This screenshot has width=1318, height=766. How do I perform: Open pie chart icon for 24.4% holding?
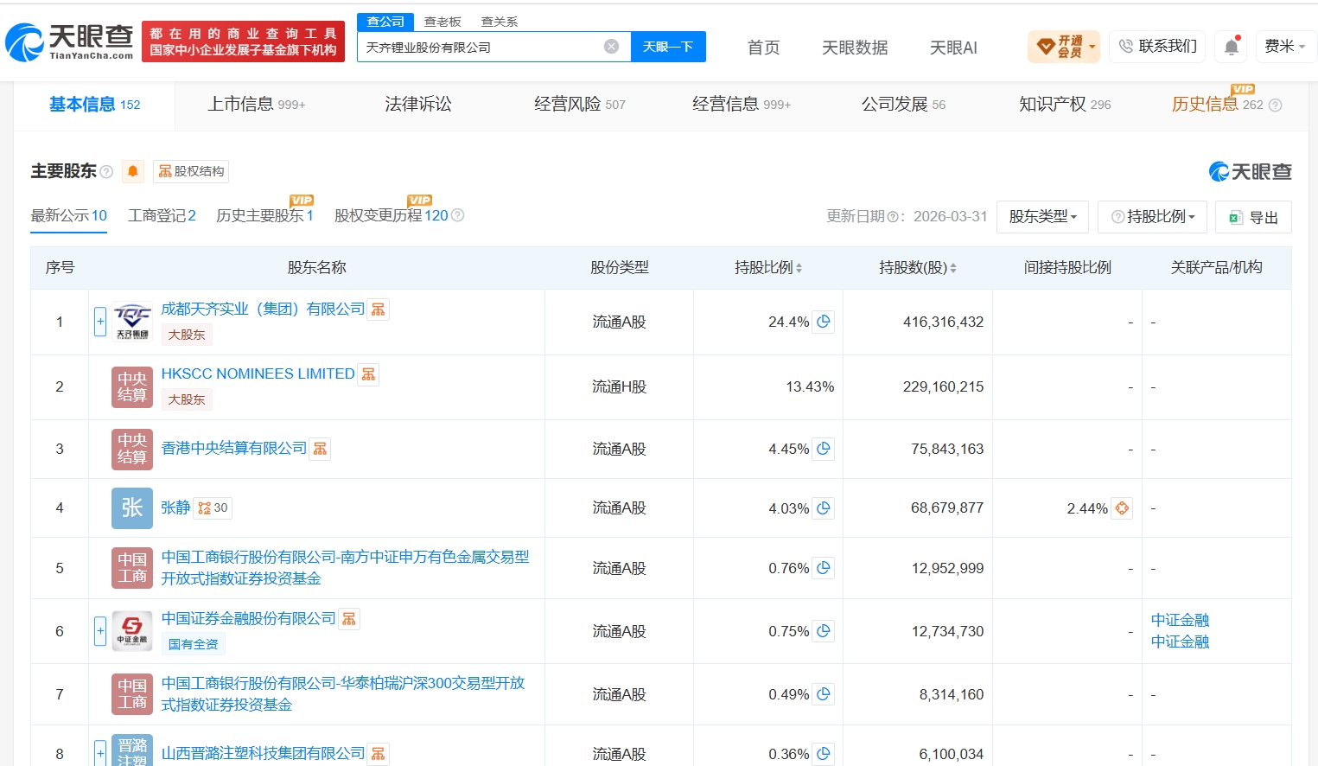tap(824, 322)
